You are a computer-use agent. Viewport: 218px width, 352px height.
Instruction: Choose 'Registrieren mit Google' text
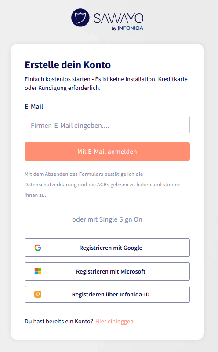(x=111, y=248)
